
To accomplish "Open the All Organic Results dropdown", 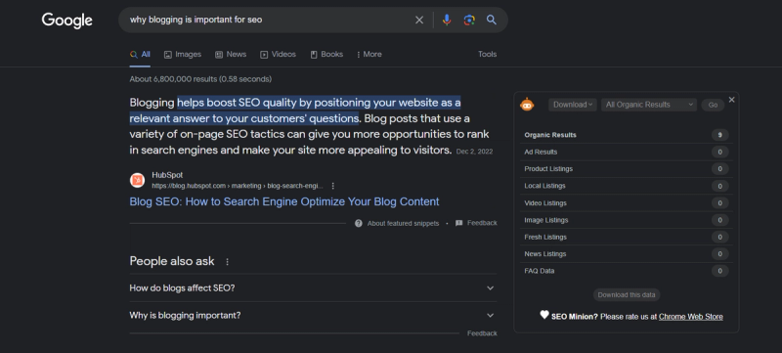I will pyautogui.click(x=649, y=105).
